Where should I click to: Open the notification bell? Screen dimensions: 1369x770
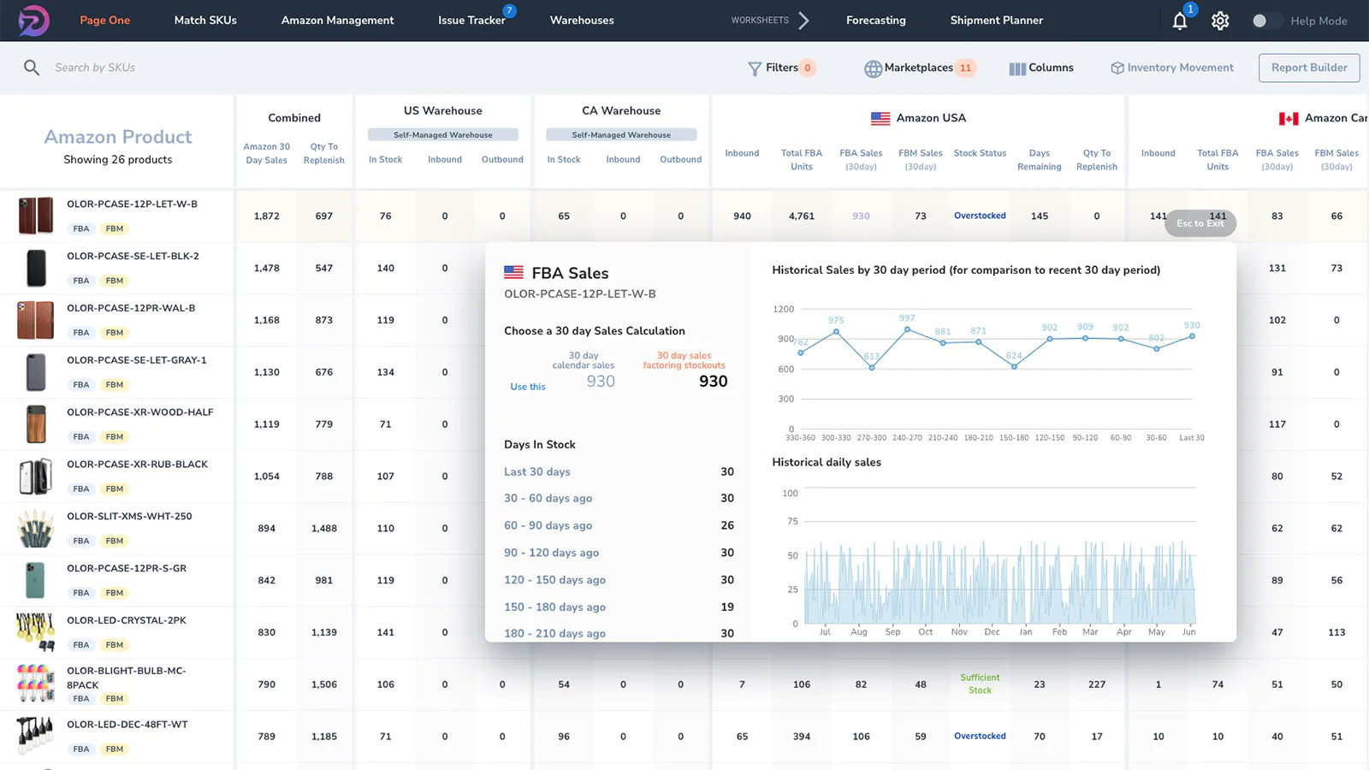coord(1180,21)
